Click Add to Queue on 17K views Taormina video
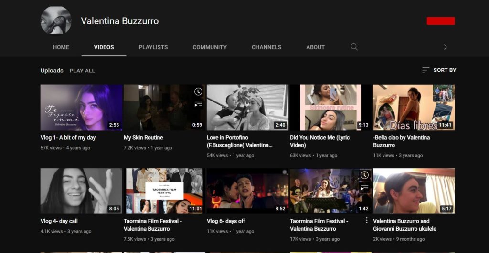489x253 pixels. click(x=364, y=188)
